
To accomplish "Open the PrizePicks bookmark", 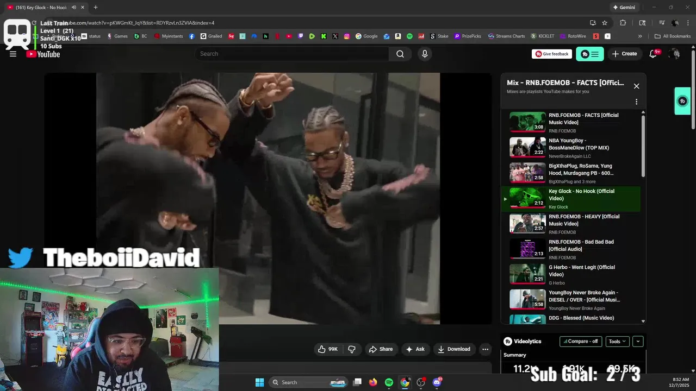I will pyautogui.click(x=468, y=36).
